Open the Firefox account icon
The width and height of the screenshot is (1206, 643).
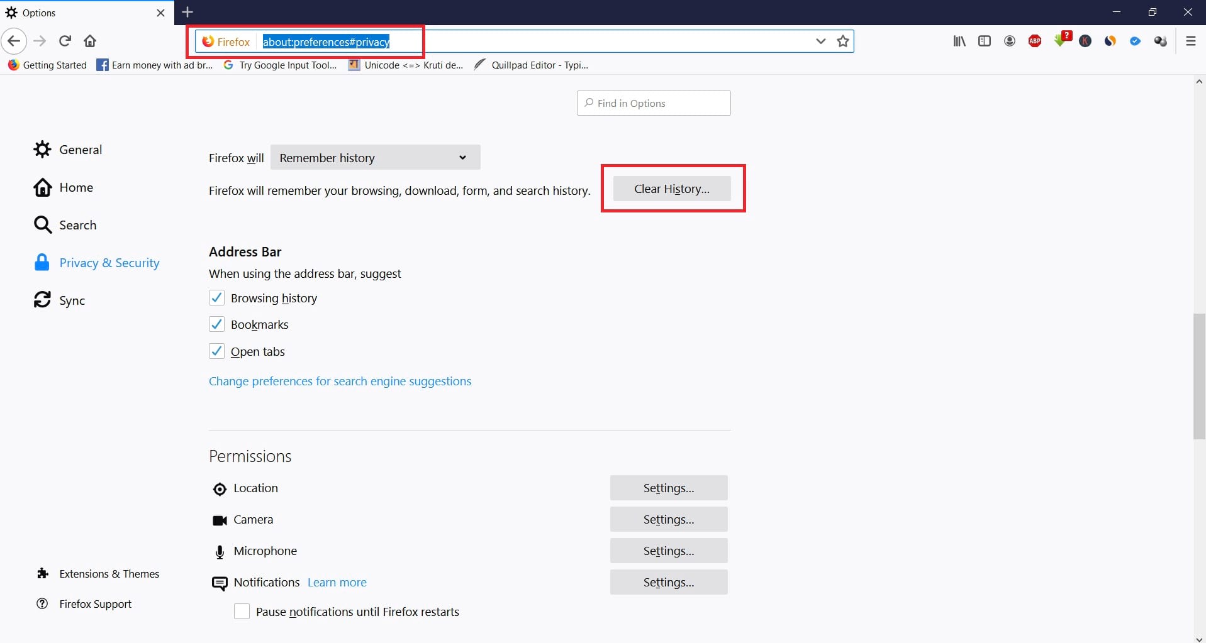1009,41
